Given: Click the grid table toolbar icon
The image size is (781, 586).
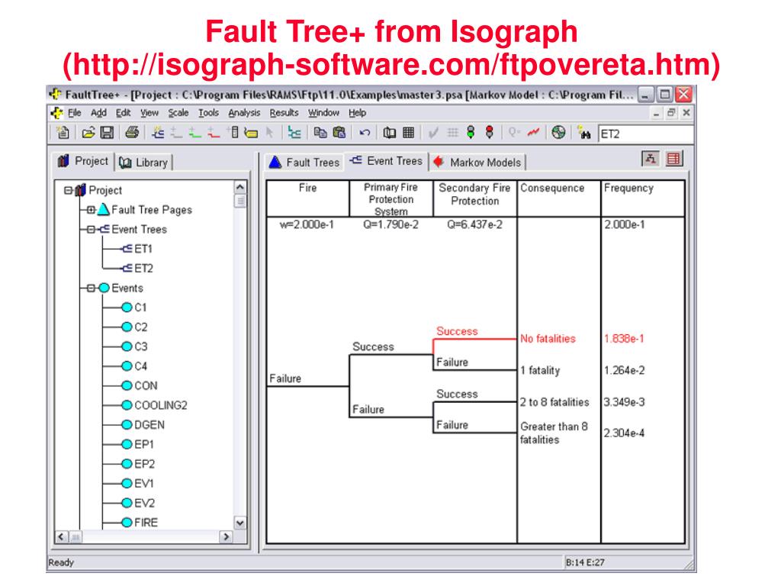Looking at the screenshot, I should click(409, 133).
